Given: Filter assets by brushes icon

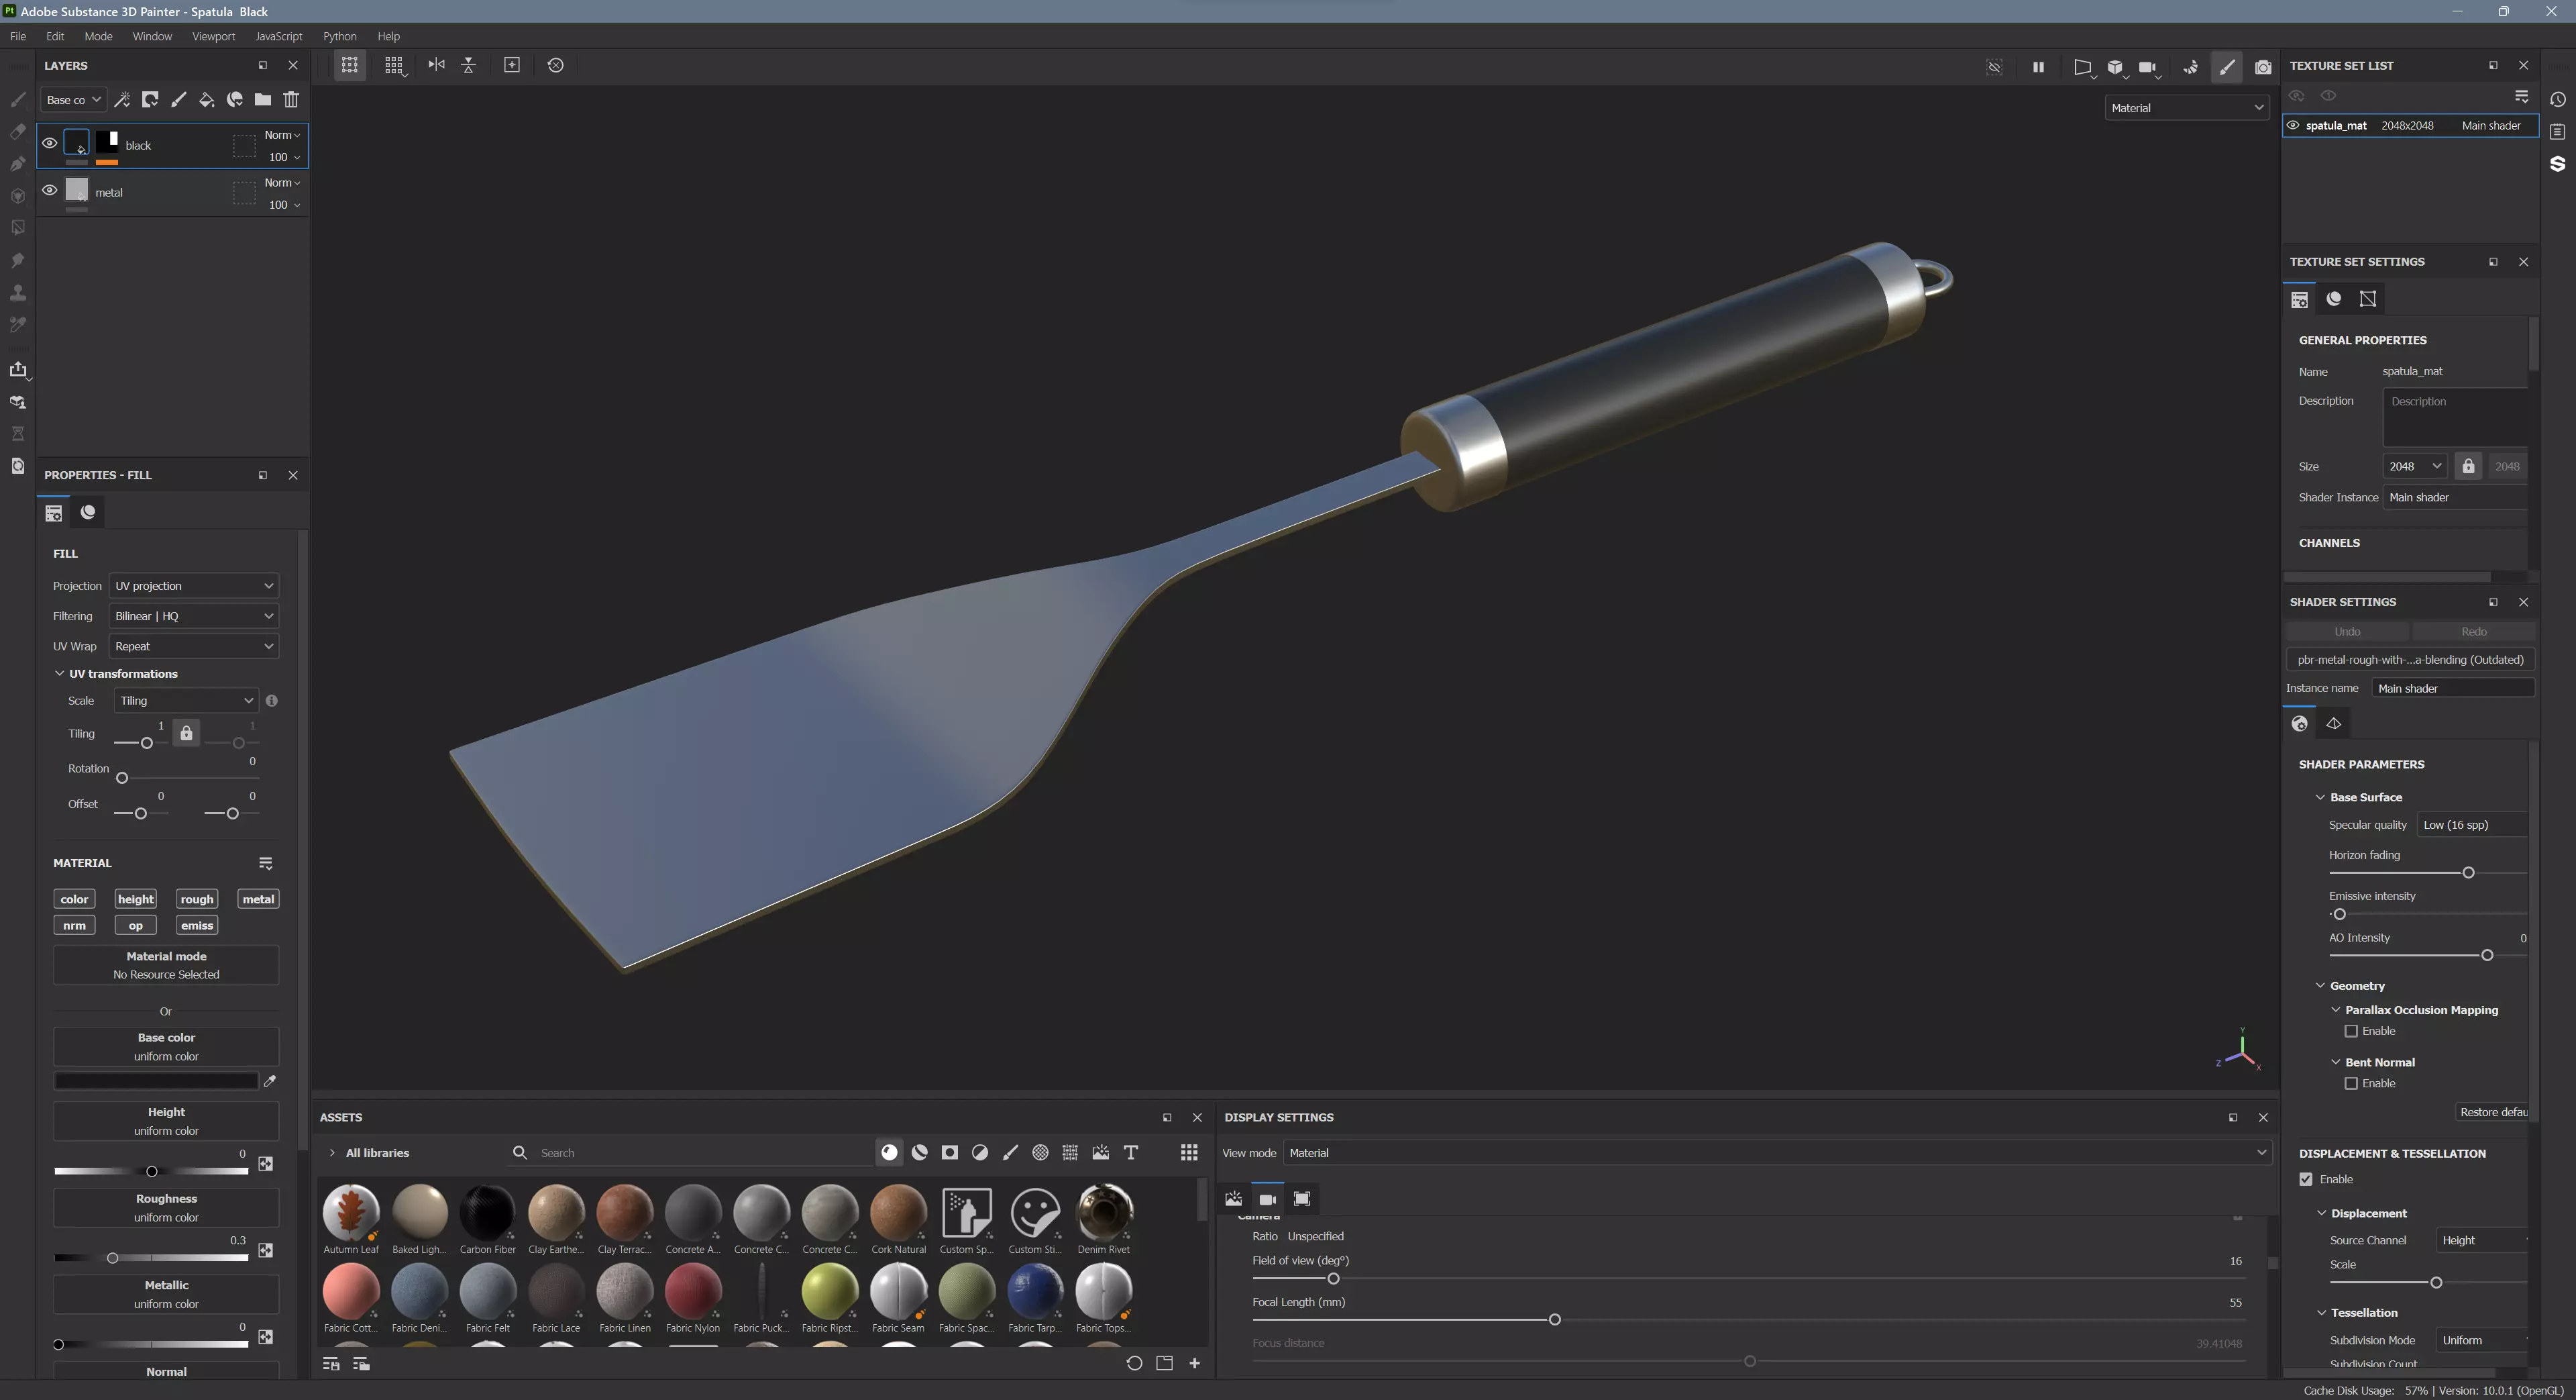Looking at the screenshot, I should click(x=1010, y=1153).
